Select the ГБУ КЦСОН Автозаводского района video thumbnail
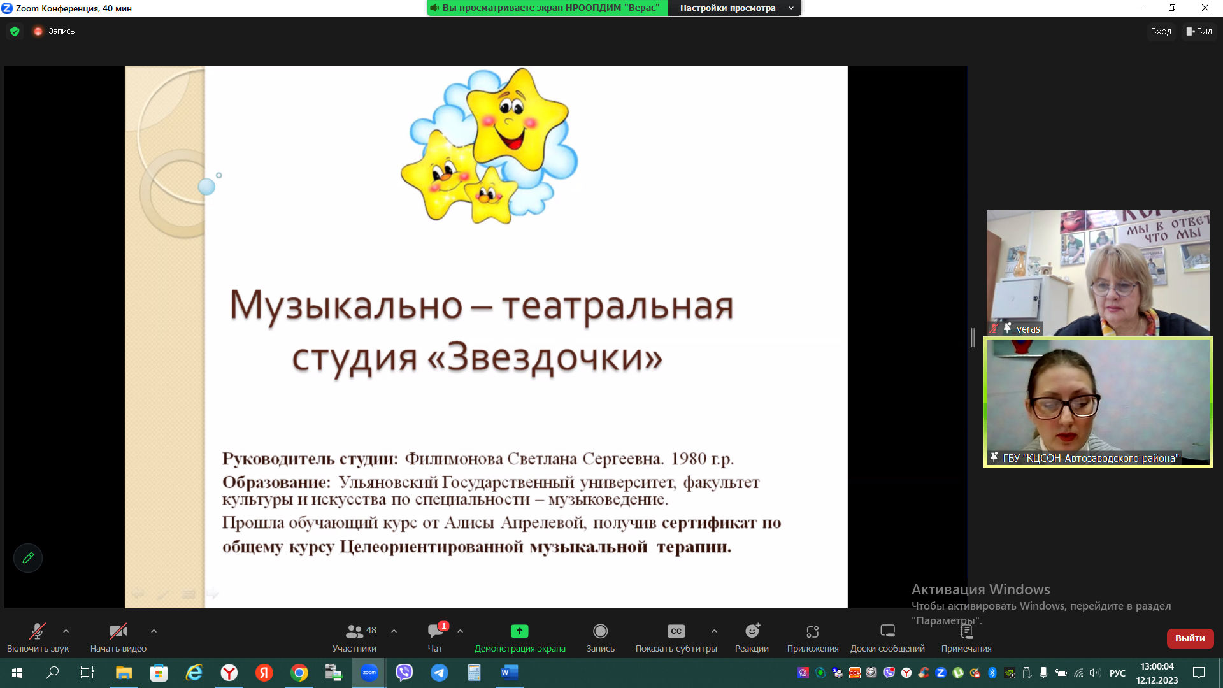Screen dimensions: 1223x688 [x=1098, y=402]
